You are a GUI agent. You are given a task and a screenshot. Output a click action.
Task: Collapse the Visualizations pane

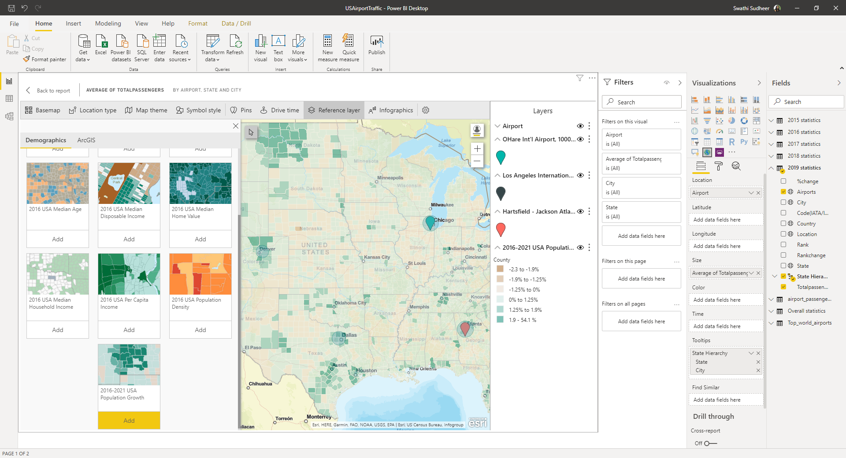pyautogui.click(x=759, y=83)
